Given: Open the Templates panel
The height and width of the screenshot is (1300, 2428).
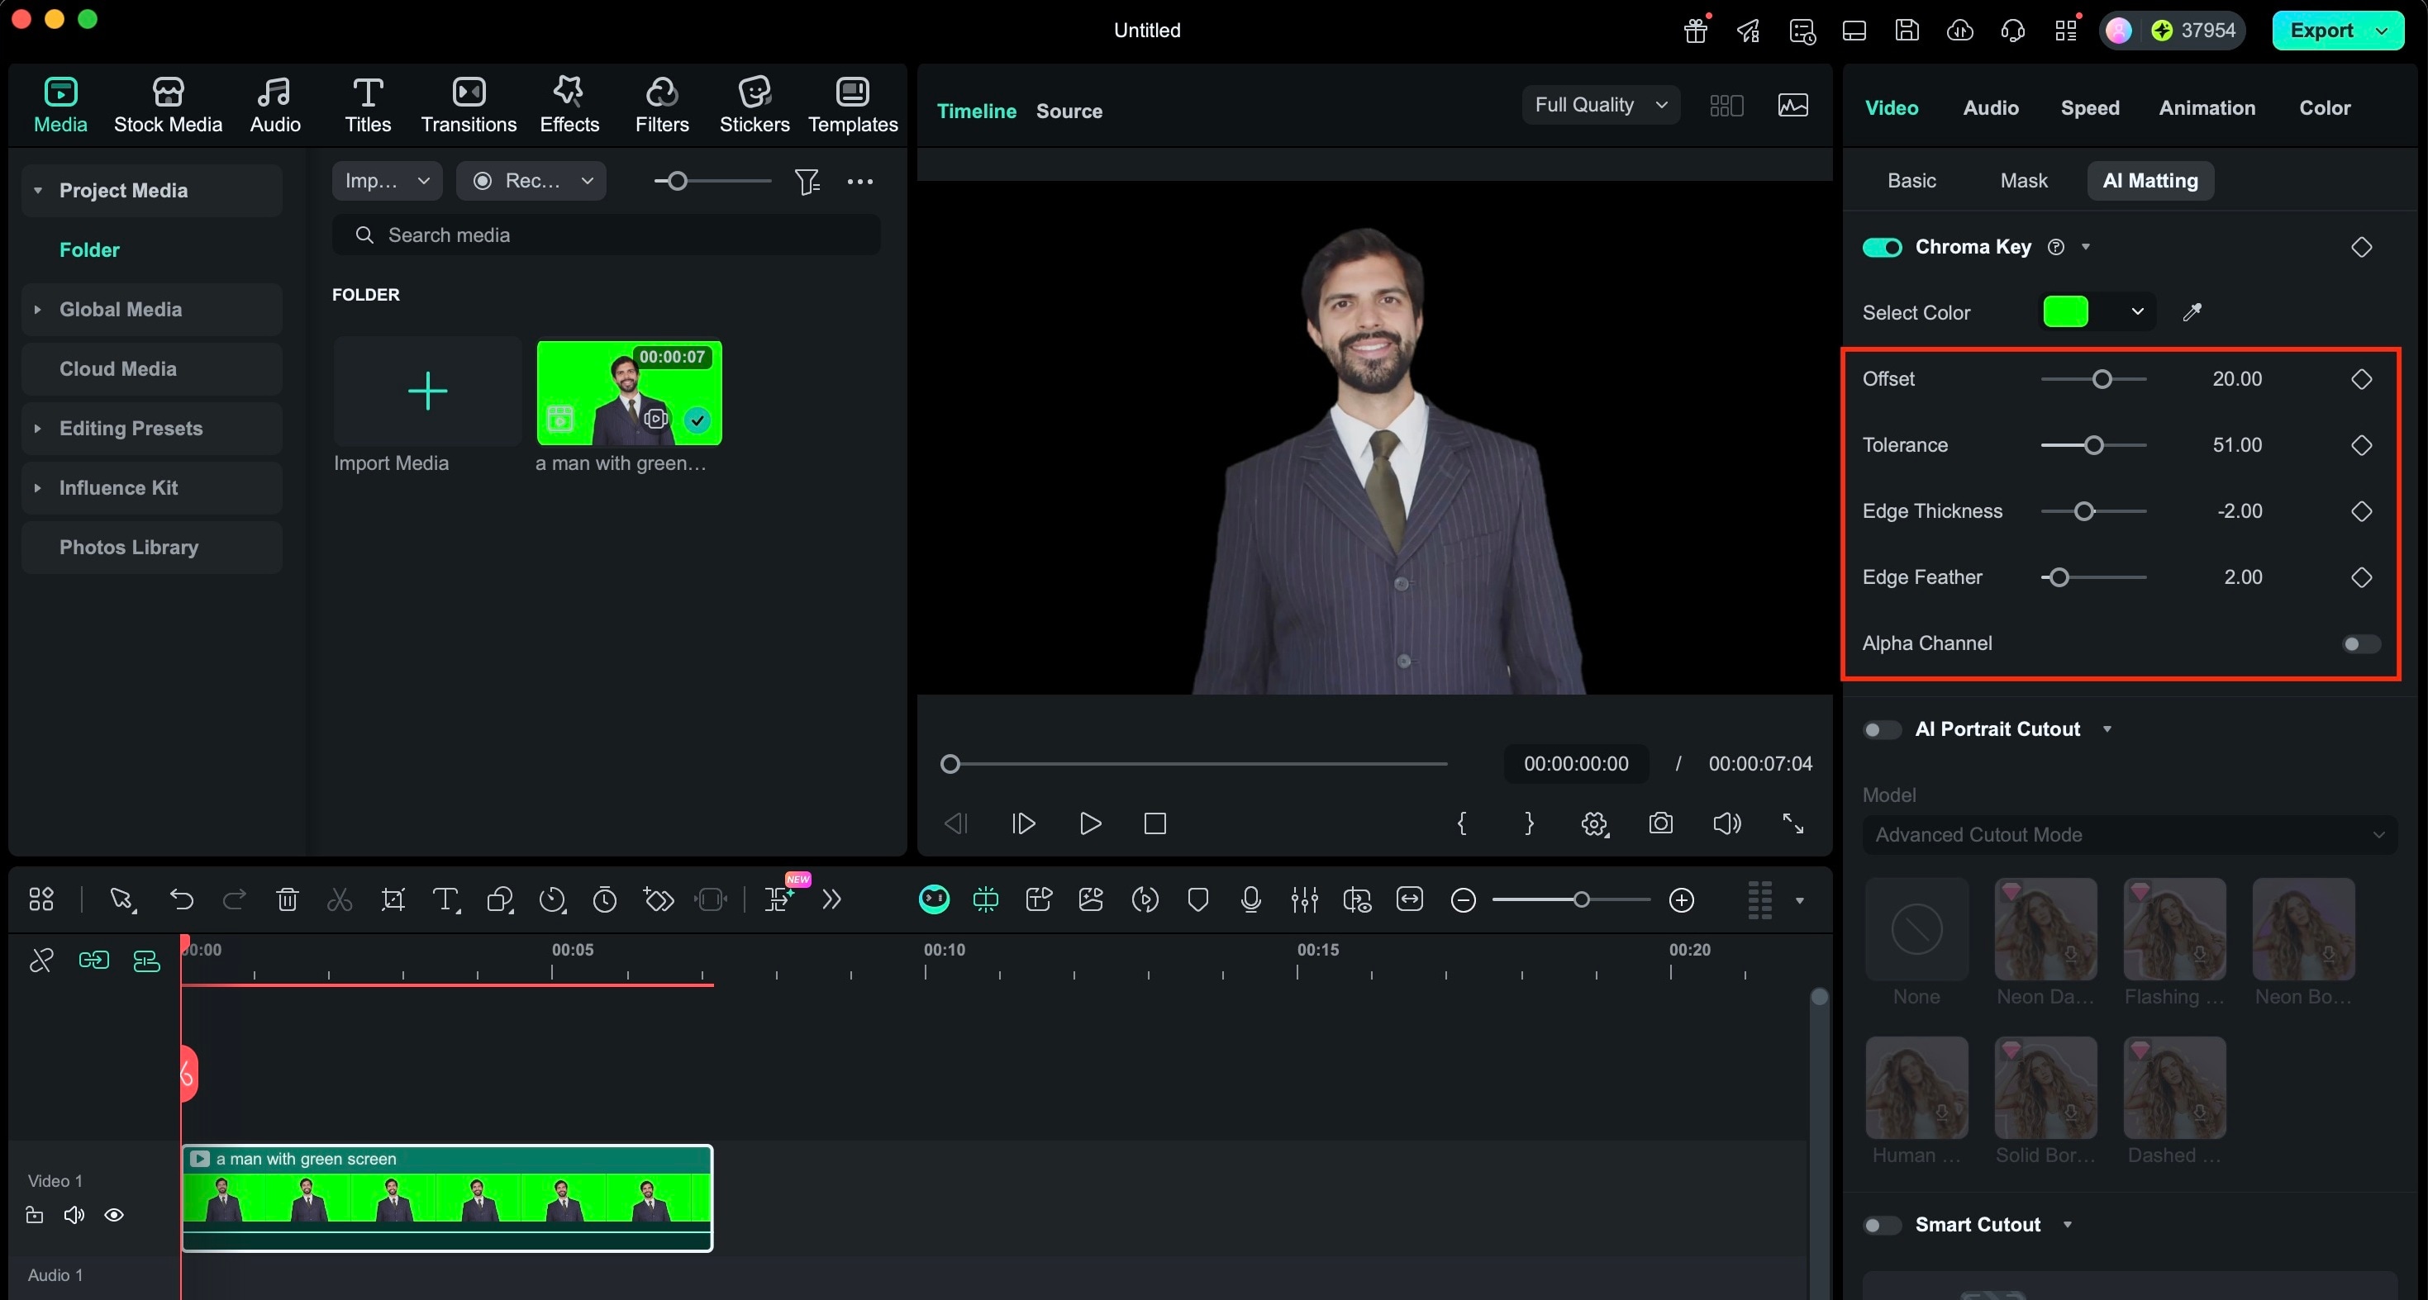Looking at the screenshot, I should (x=851, y=103).
